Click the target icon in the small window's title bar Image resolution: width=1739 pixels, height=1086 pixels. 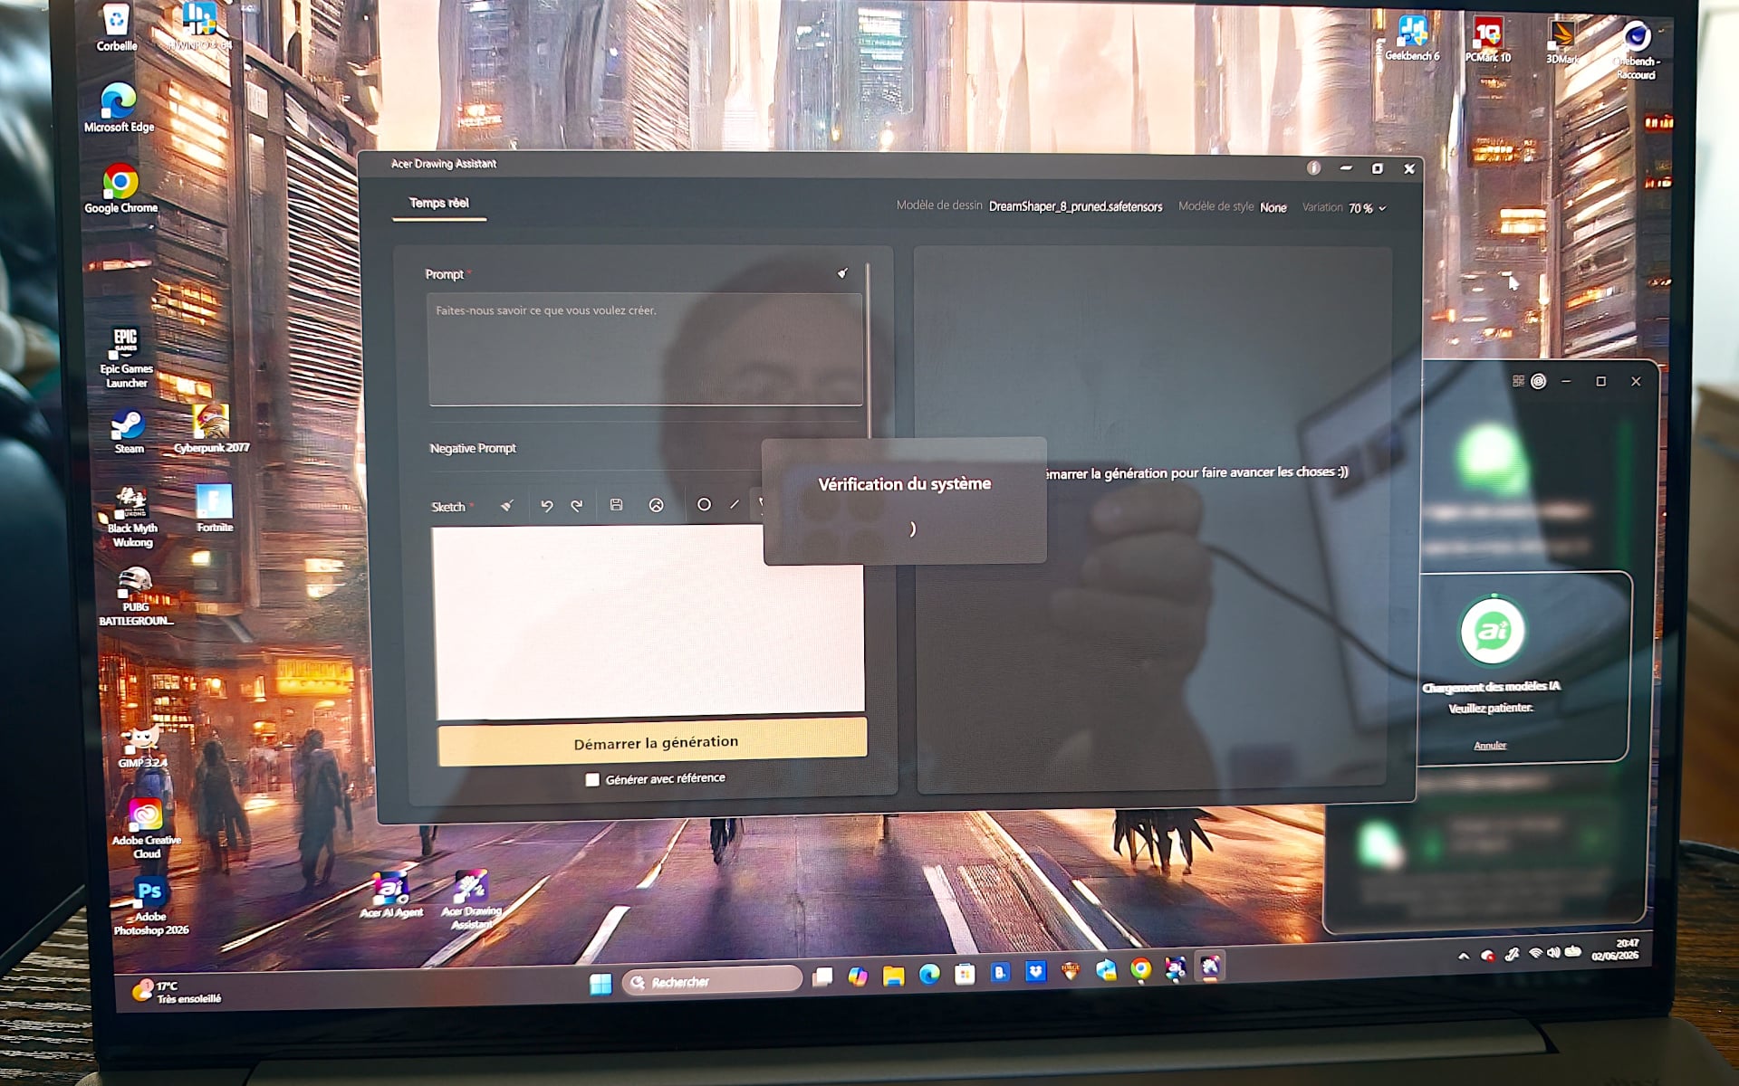[1538, 381]
